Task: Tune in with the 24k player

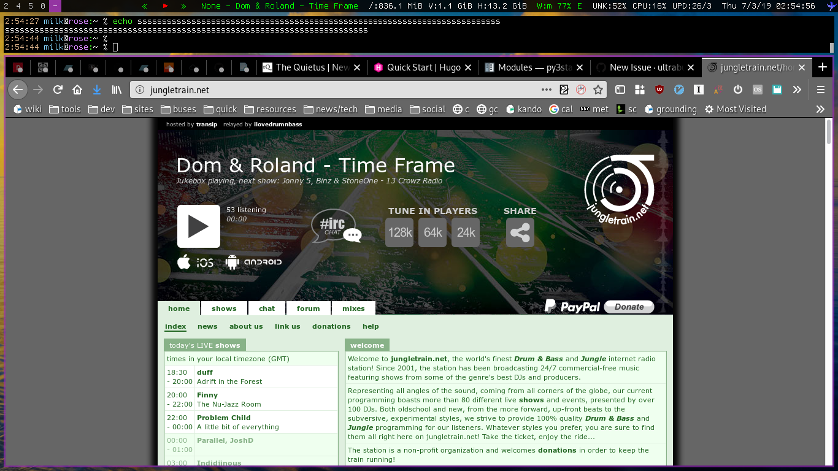Action: tap(466, 233)
